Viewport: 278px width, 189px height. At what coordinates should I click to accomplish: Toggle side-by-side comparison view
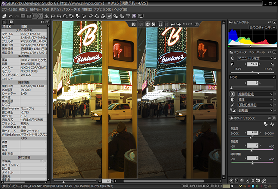40,16
